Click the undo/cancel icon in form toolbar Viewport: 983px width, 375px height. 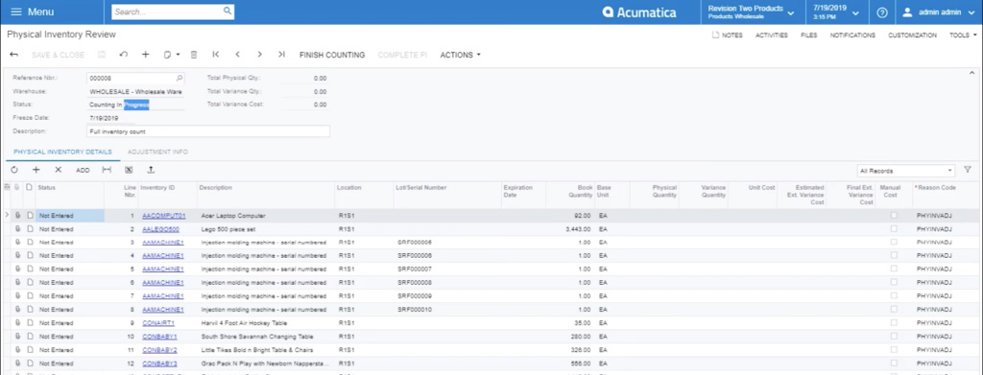coord(124,55)
